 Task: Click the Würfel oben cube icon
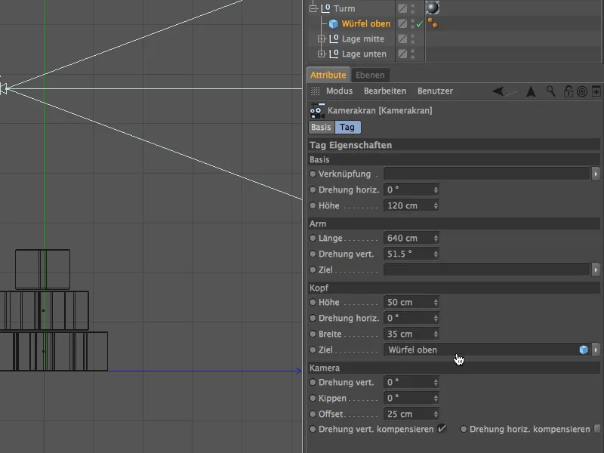pos(333,24)
